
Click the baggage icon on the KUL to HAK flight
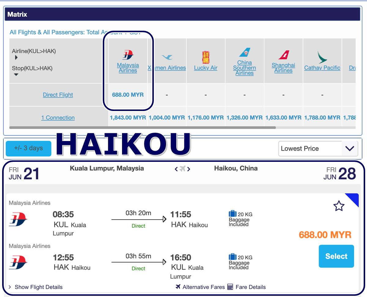[232, 214]
